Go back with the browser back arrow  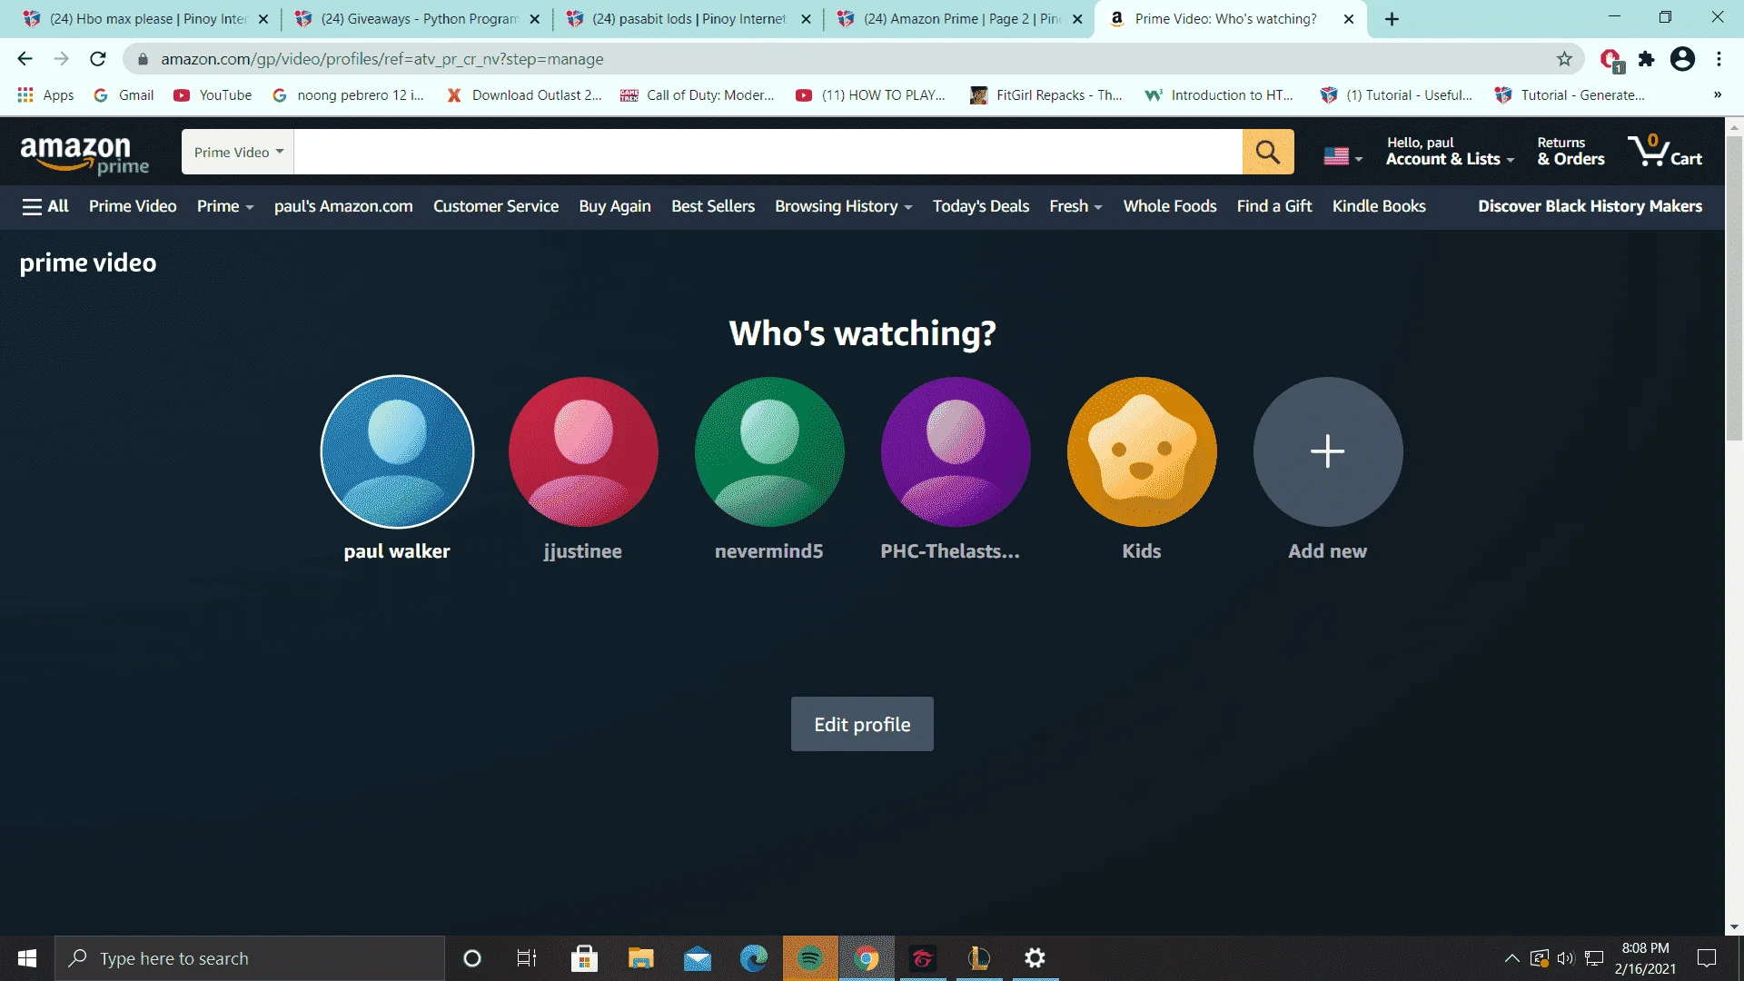click(25, 59)
